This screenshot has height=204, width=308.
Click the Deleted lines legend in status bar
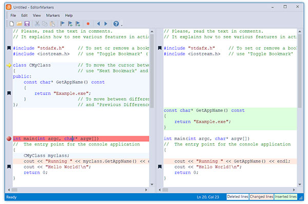pyautogui.click(x=238, y=197)
